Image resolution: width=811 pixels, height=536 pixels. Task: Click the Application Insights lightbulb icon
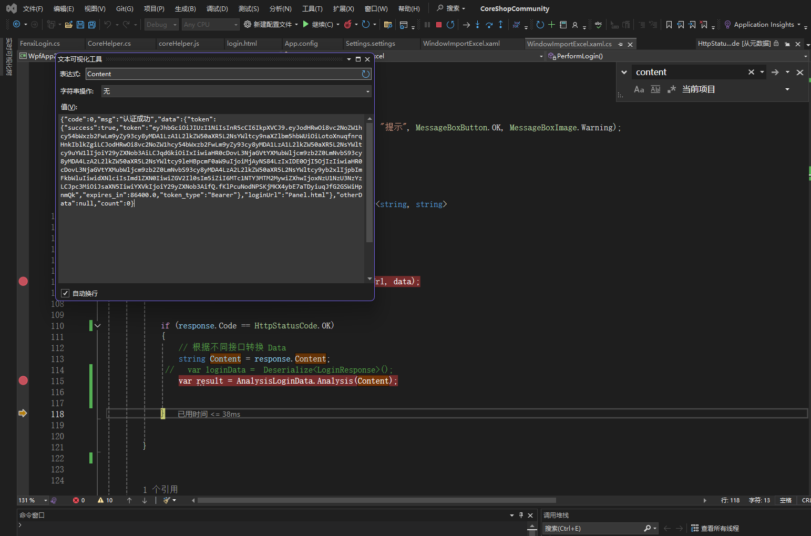(x=727, y=24)
